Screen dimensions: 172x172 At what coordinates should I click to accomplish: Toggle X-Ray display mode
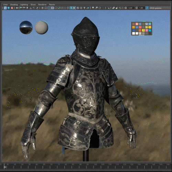114,8
